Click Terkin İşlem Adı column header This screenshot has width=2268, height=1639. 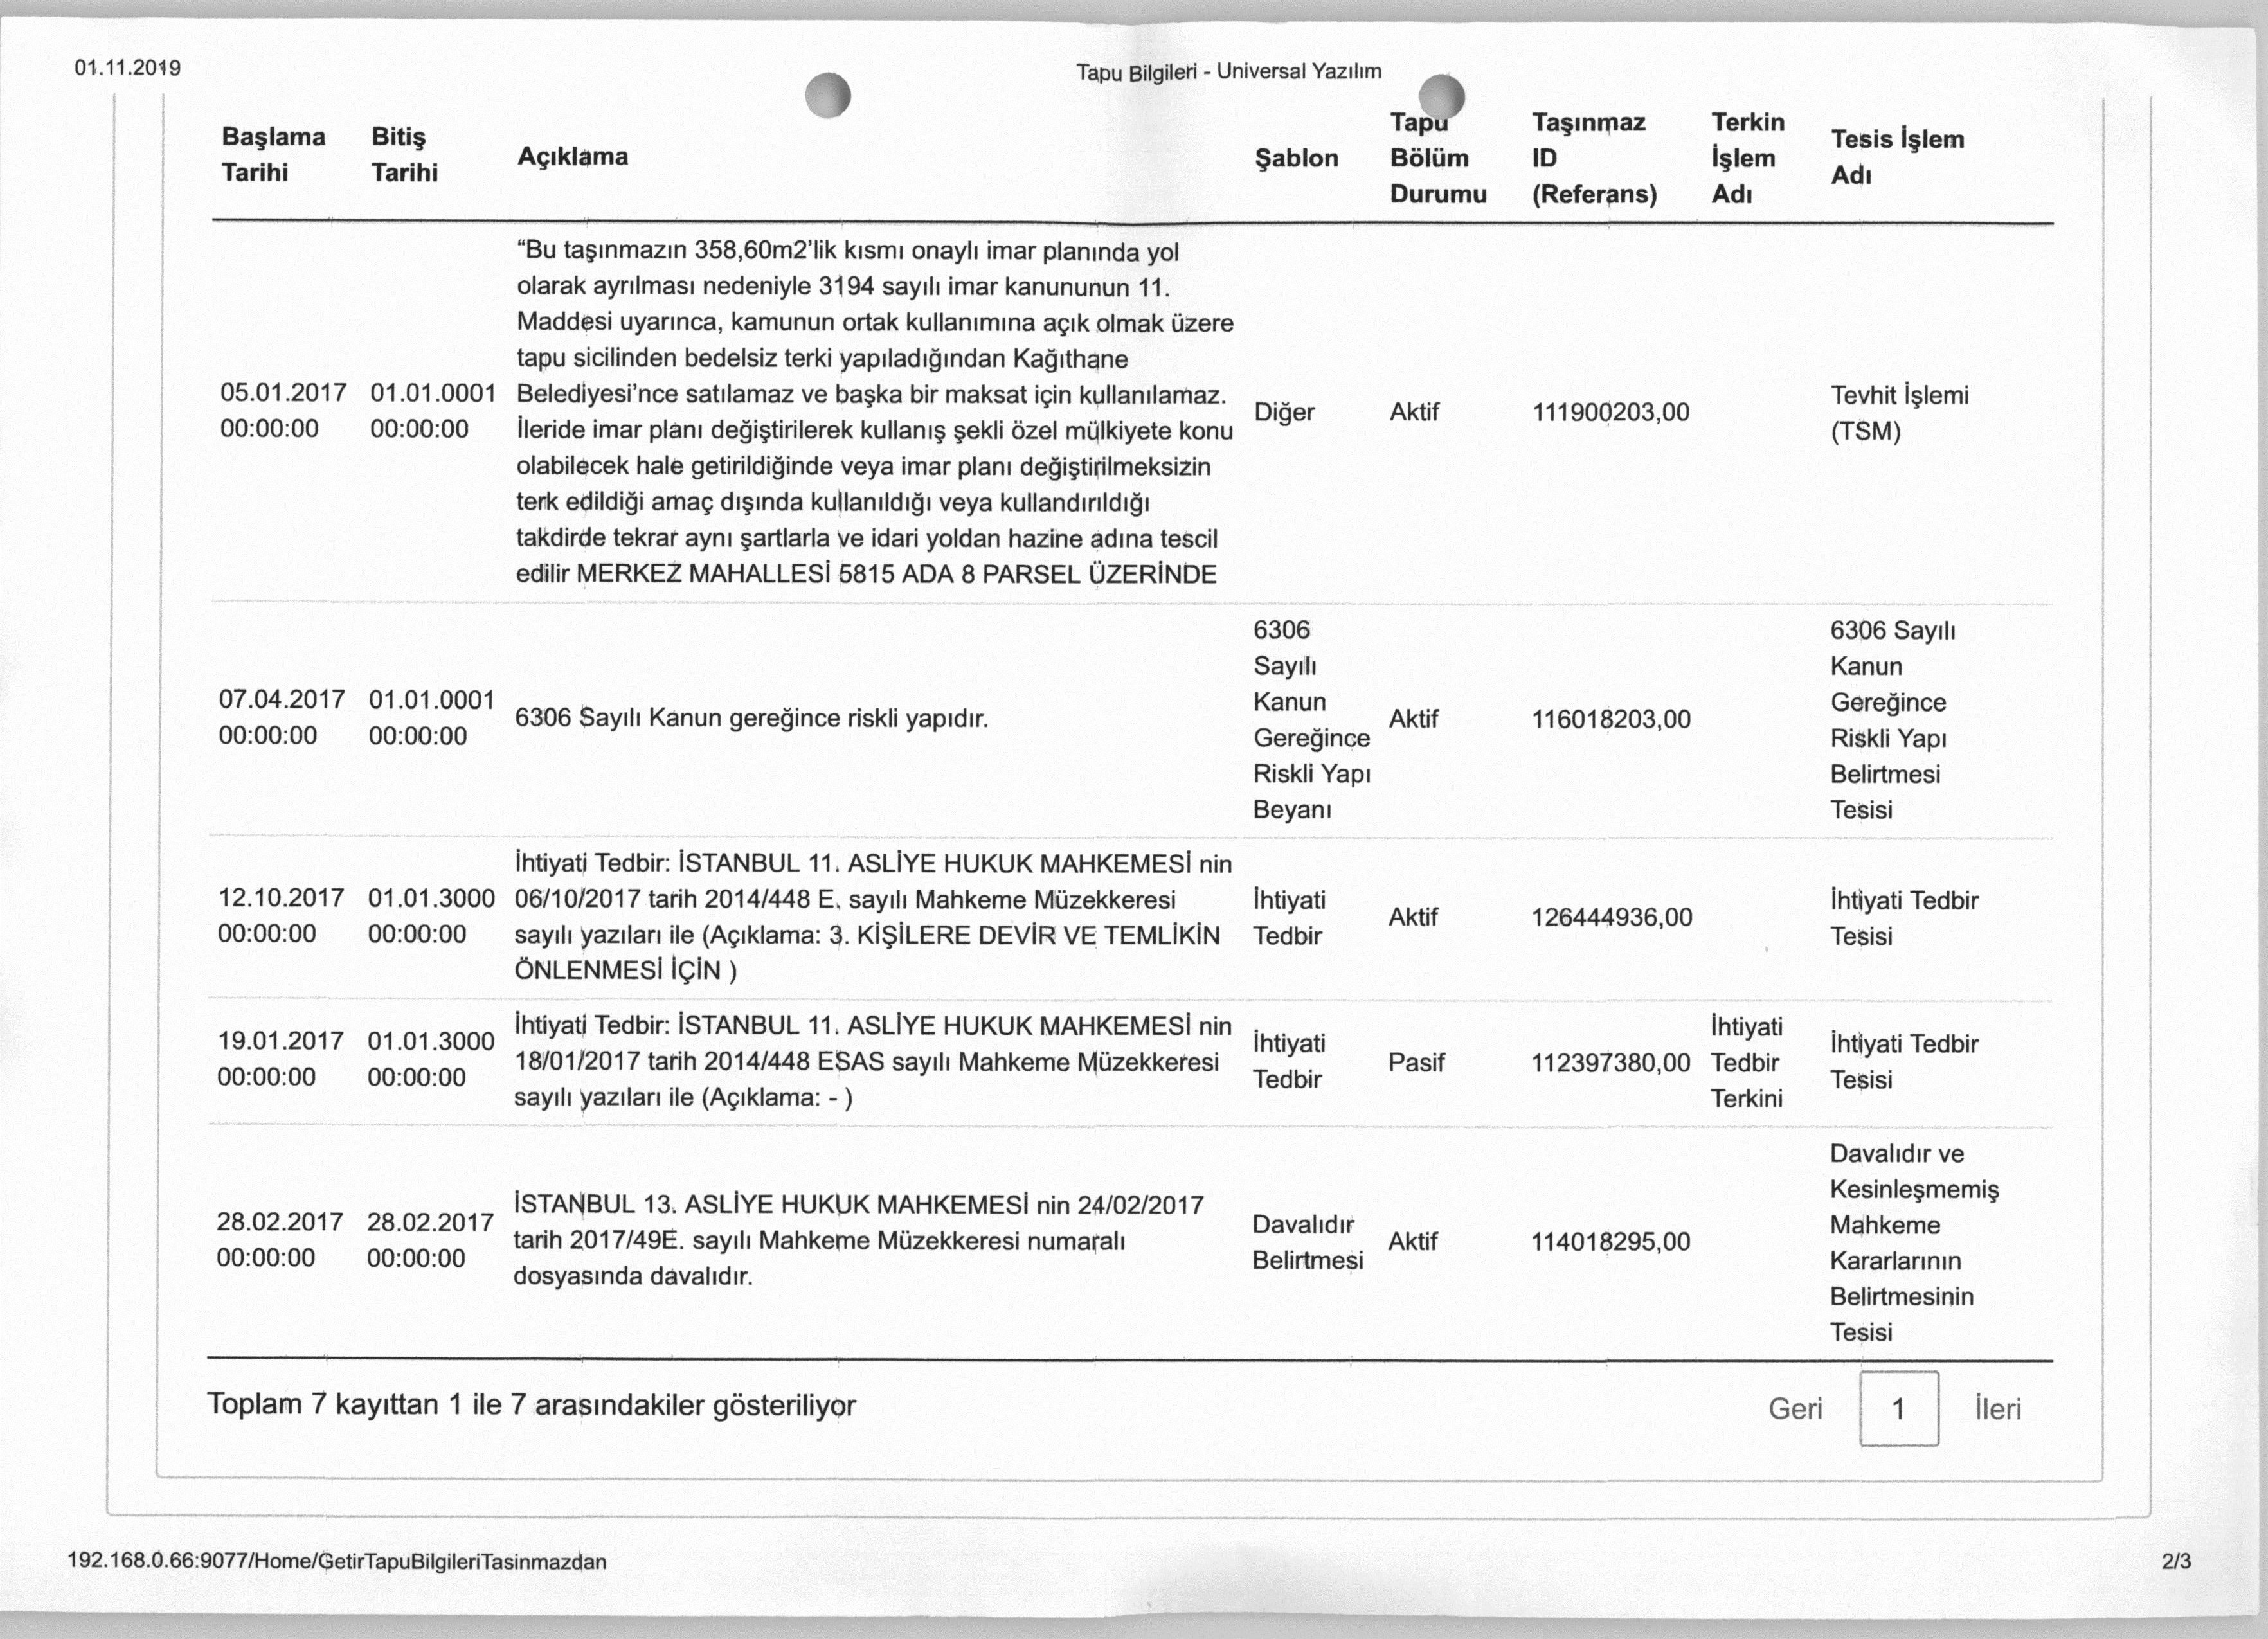1747,158
